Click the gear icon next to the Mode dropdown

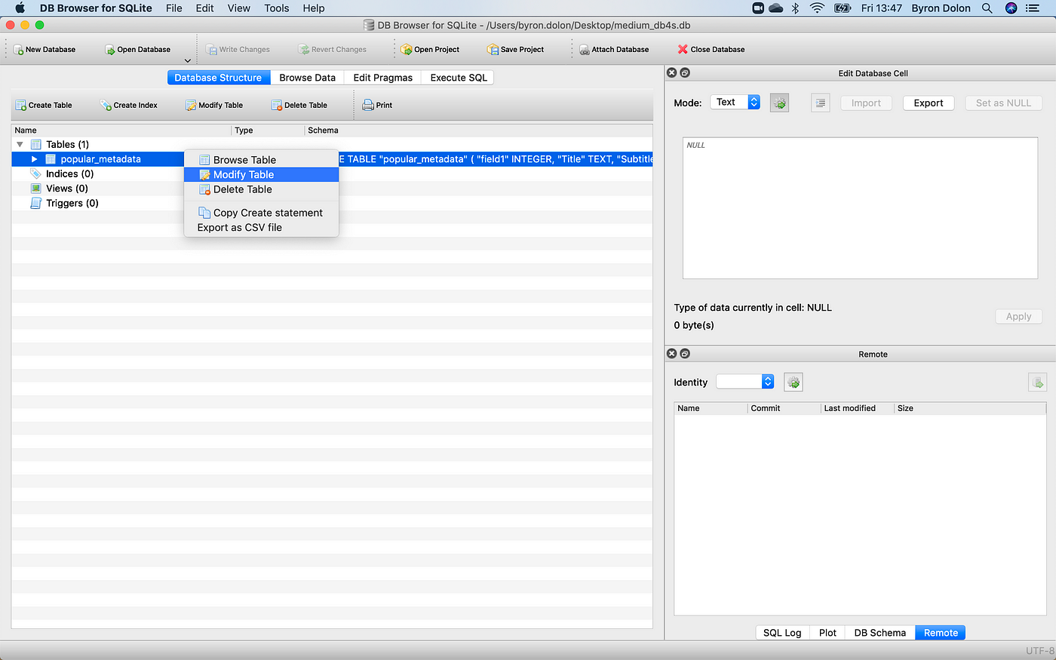(x=780, y=103)
